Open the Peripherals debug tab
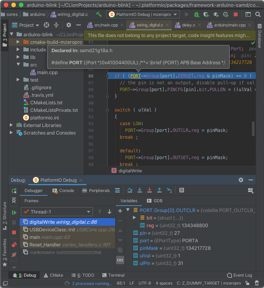Image resolution: width=264 pixels, height=288 pixels. [96, 190]
